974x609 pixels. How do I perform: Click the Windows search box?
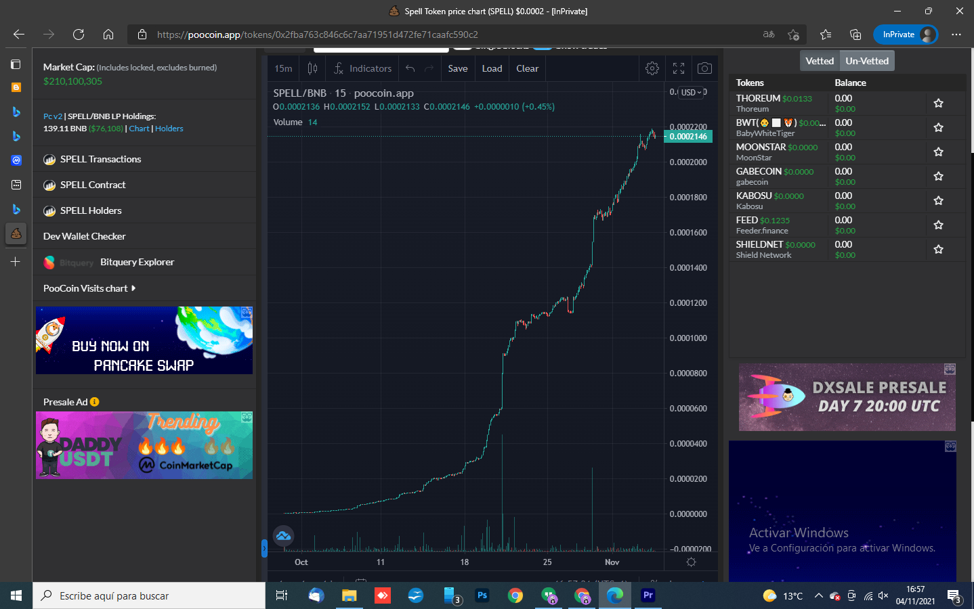pyautogui.click(x=149, y=595)
